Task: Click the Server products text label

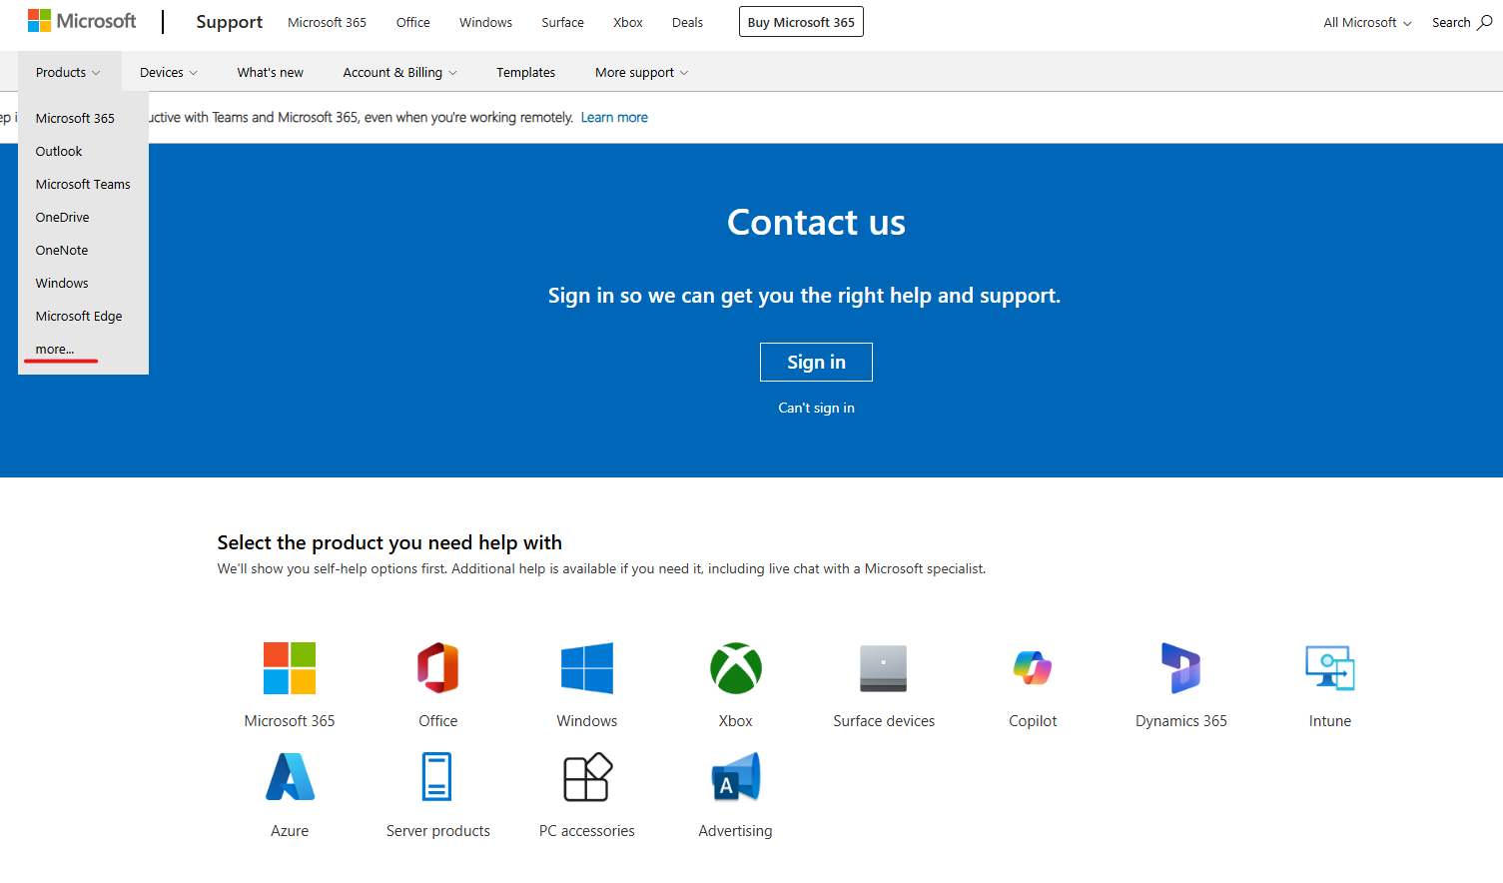Action: tap(438, 831)
